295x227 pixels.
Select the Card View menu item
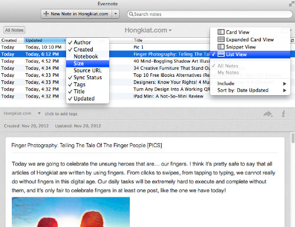click(250, 32)
